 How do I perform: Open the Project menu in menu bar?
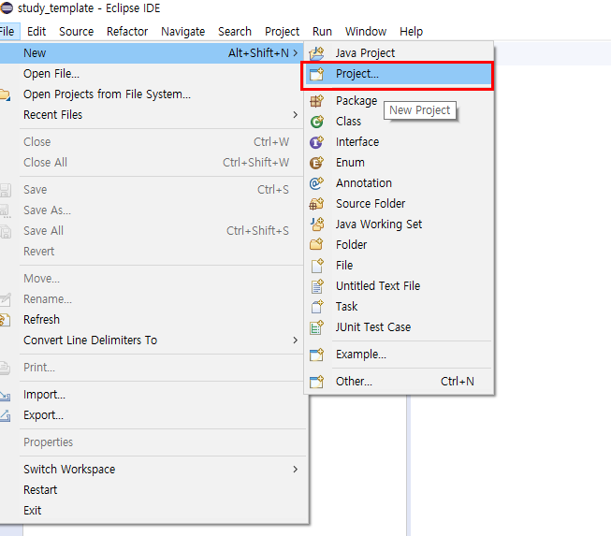(x=283, y=32)
